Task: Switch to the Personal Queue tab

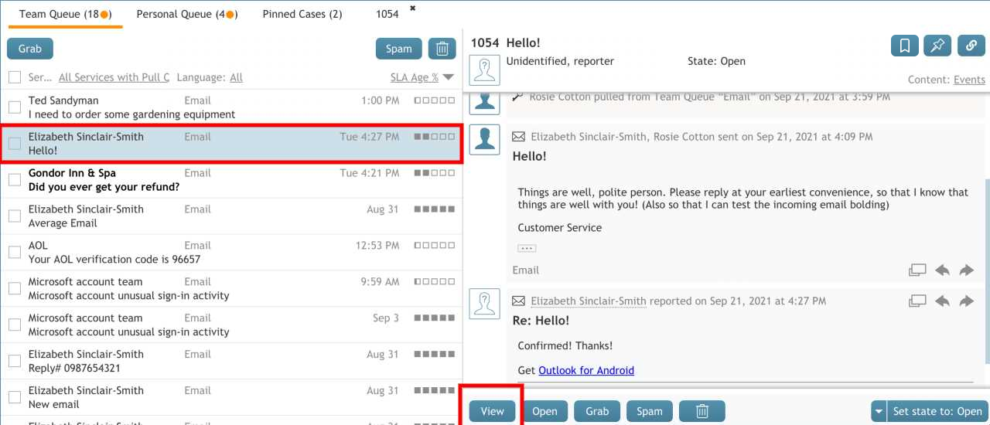Action: [186, 14]
